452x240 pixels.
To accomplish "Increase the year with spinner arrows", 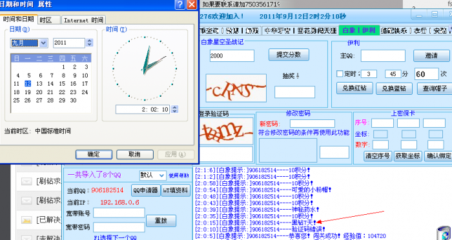I will (x=89, y=41).
